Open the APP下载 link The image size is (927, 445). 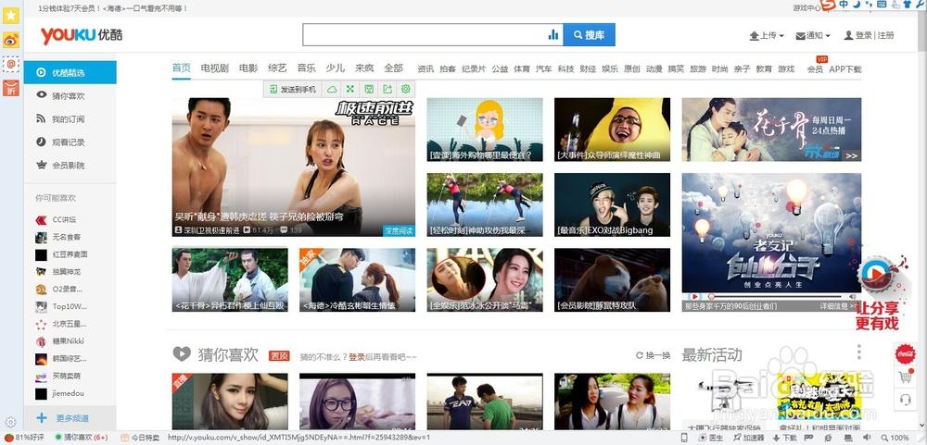844,69
